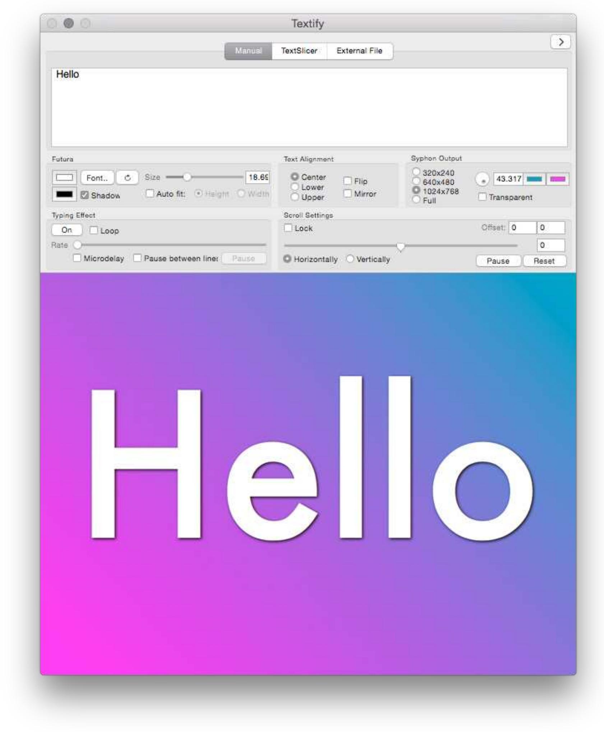The height and width of the screenshot is (732, 604).
Task: Select Vertically scroll direction
Action: coord(350,259)
